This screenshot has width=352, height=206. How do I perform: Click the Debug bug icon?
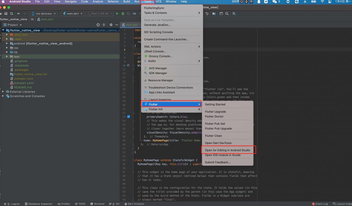[123, 13]
